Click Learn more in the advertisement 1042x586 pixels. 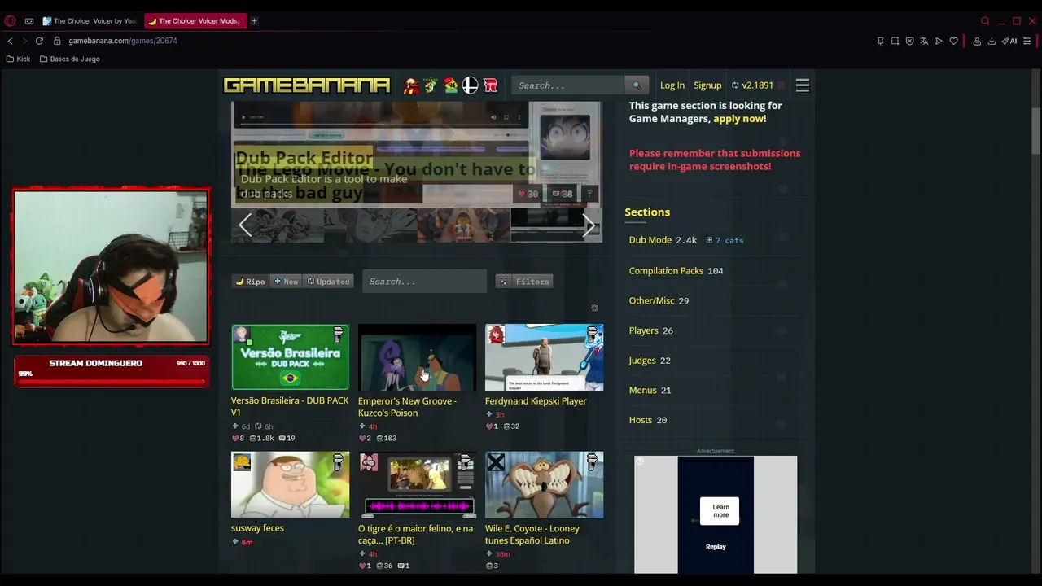click(x=720, y=511)
